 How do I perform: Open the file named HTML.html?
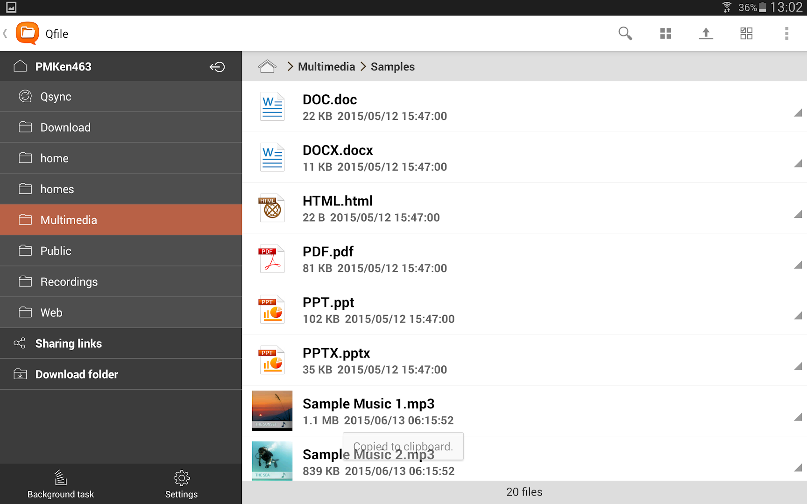pyautogui.click(x=338, y=201)
